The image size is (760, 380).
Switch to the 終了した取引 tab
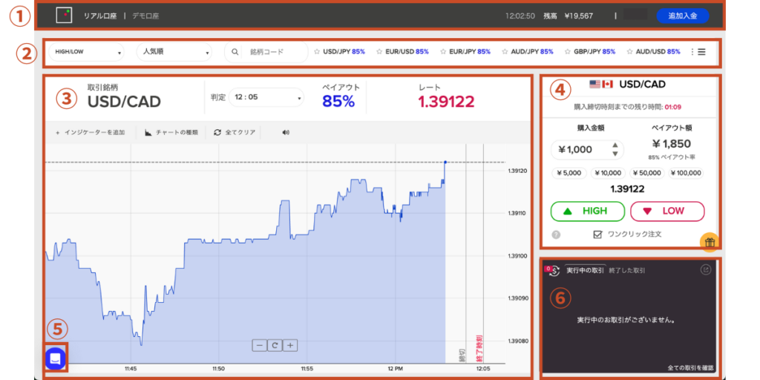tap(629, 271)
